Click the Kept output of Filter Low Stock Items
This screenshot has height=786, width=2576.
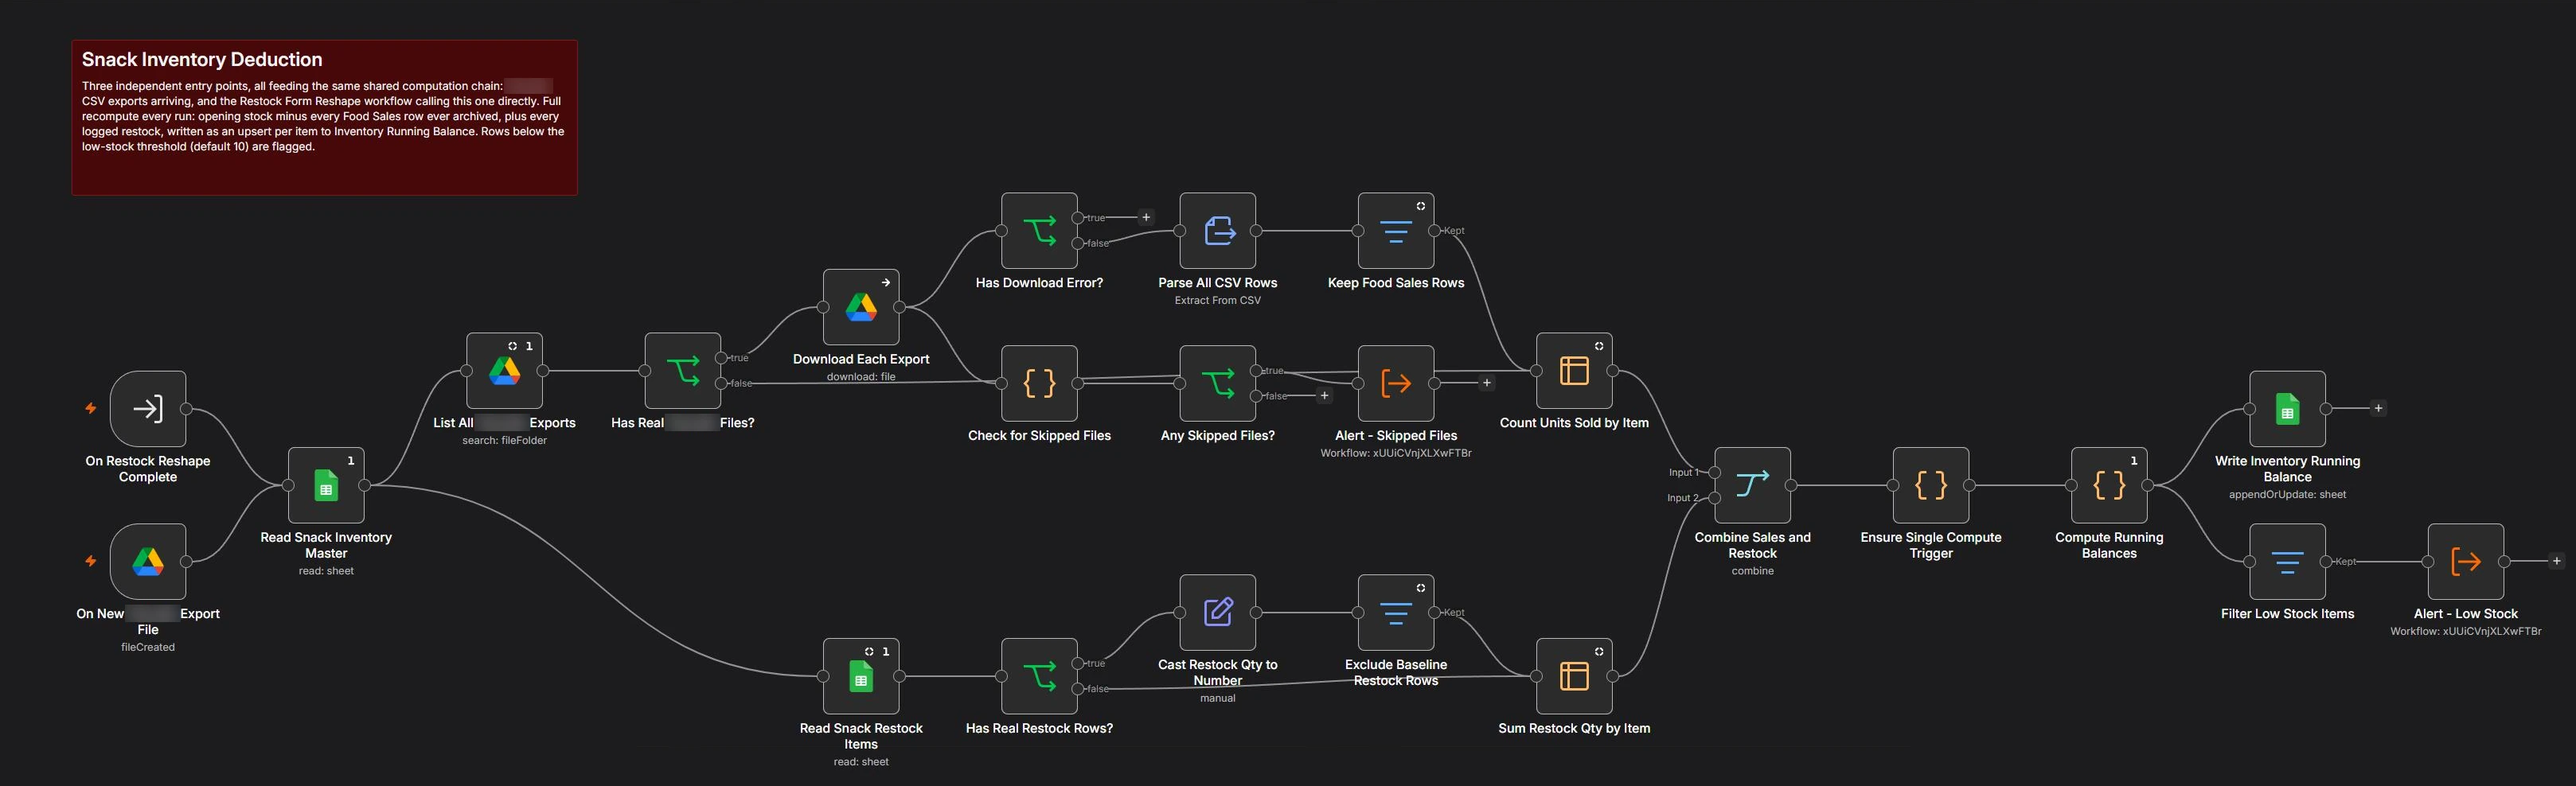[2326, 562]
